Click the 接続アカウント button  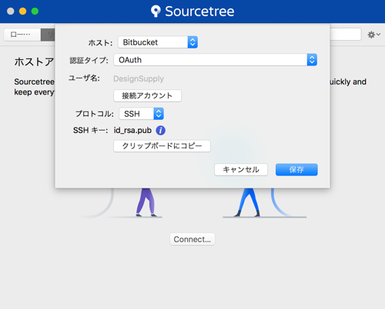coord(147,95)
